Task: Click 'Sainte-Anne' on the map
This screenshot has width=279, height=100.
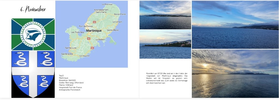Action: (67, 54)
